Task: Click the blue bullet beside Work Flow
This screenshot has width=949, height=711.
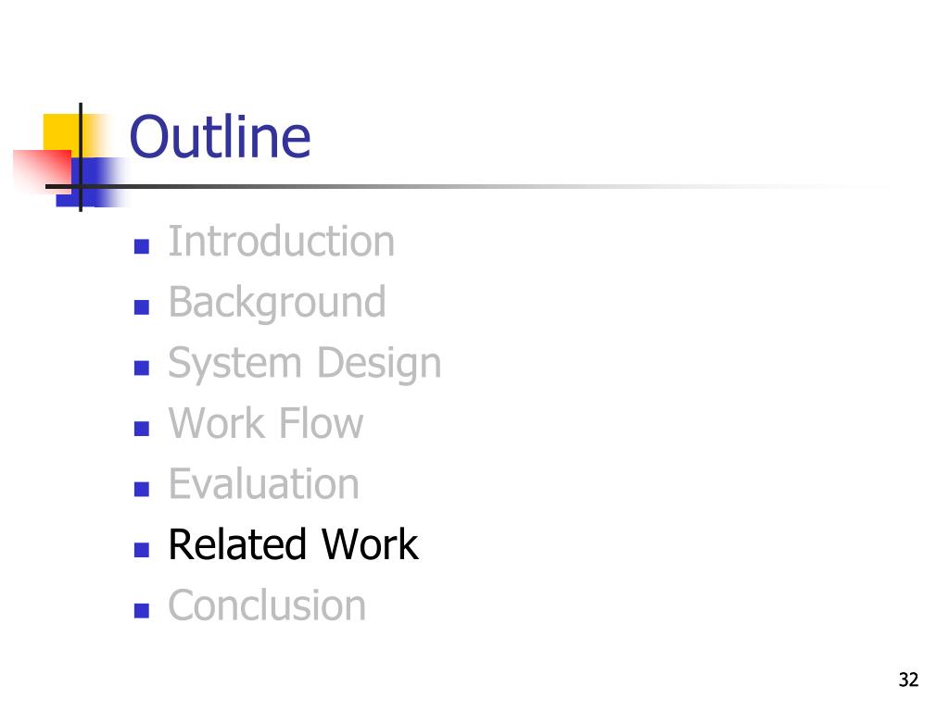Action: coord(142,428)
